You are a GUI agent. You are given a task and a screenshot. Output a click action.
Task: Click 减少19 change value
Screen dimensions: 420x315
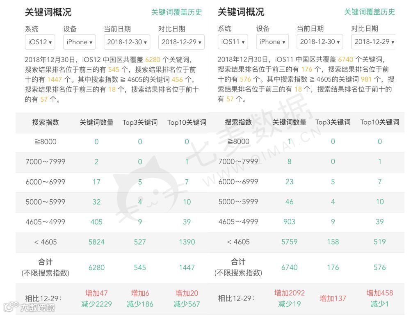coord(289,304)
